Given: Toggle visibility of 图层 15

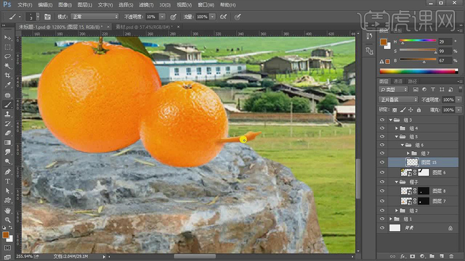Looking at the screenshot, I should point(382,162).
